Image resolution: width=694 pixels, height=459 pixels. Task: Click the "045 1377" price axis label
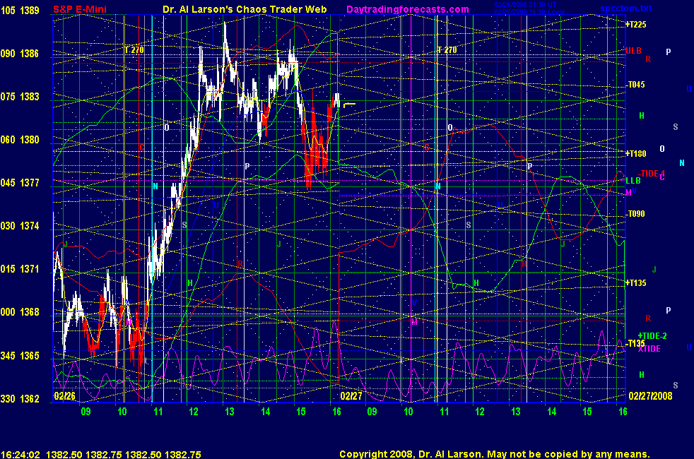tap(20, 183)
